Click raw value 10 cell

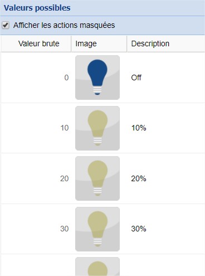pos(36,128)
